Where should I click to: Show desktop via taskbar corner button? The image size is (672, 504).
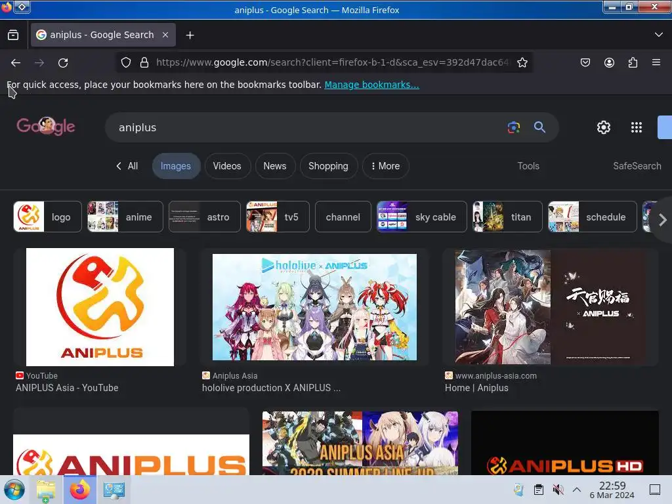[x=655, y=490]
